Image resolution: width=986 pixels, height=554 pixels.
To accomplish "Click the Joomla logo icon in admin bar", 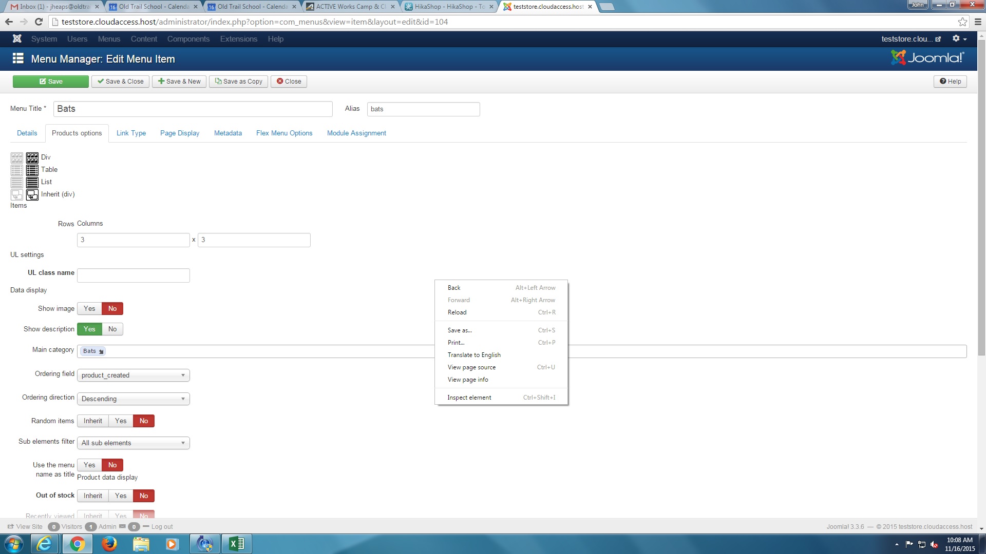I will click(x=17, y=39).
